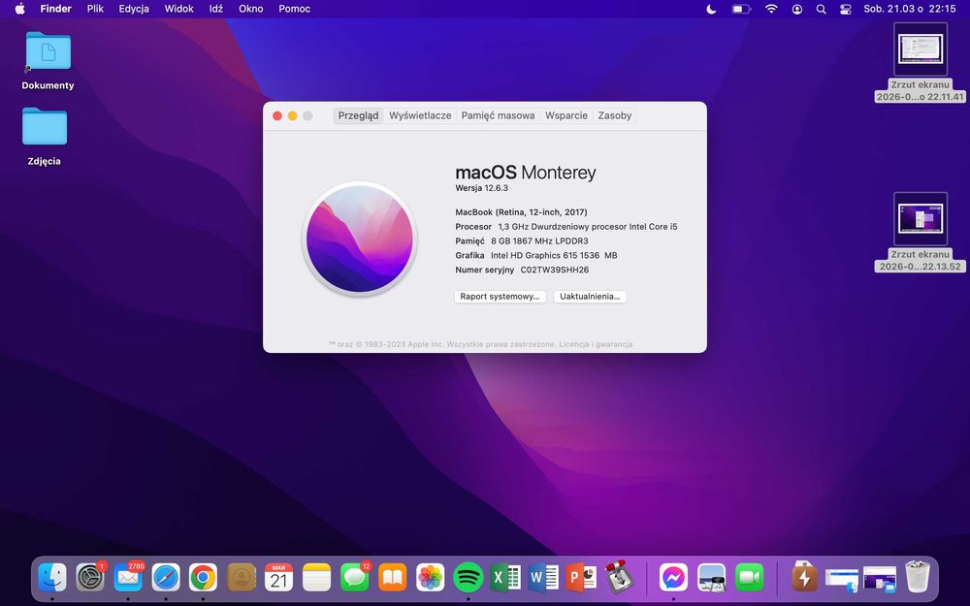Click serial number C02TW39SHH26
This screenshot has width=970, height=606.
[x=554, y=270]
